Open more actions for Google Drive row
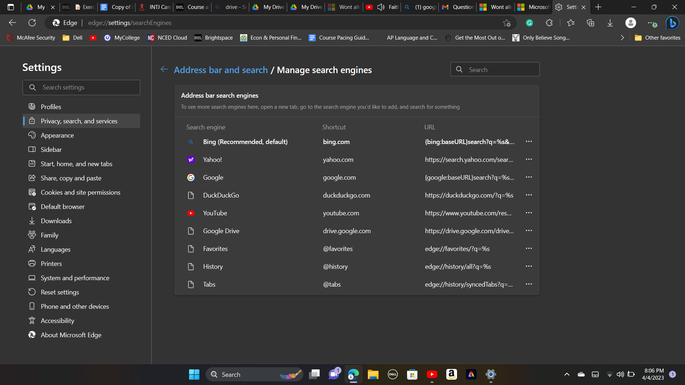Image resolution: width=685 pixels, height=385 pixels. (x=529, y=231)
